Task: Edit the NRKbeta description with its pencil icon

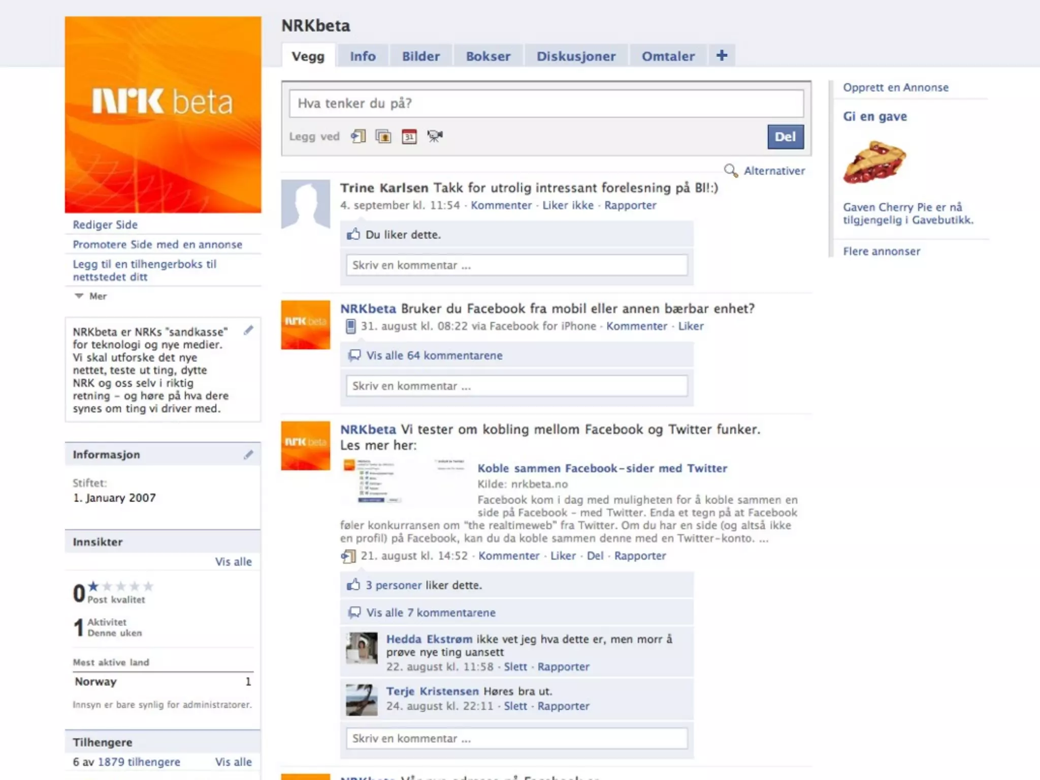Action: click(x=248, y=331)
